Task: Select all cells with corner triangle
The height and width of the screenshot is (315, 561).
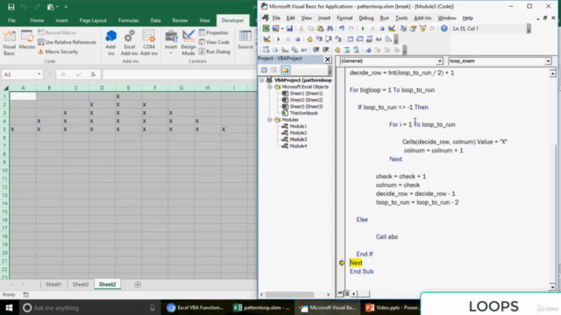Action: point(5,87)
